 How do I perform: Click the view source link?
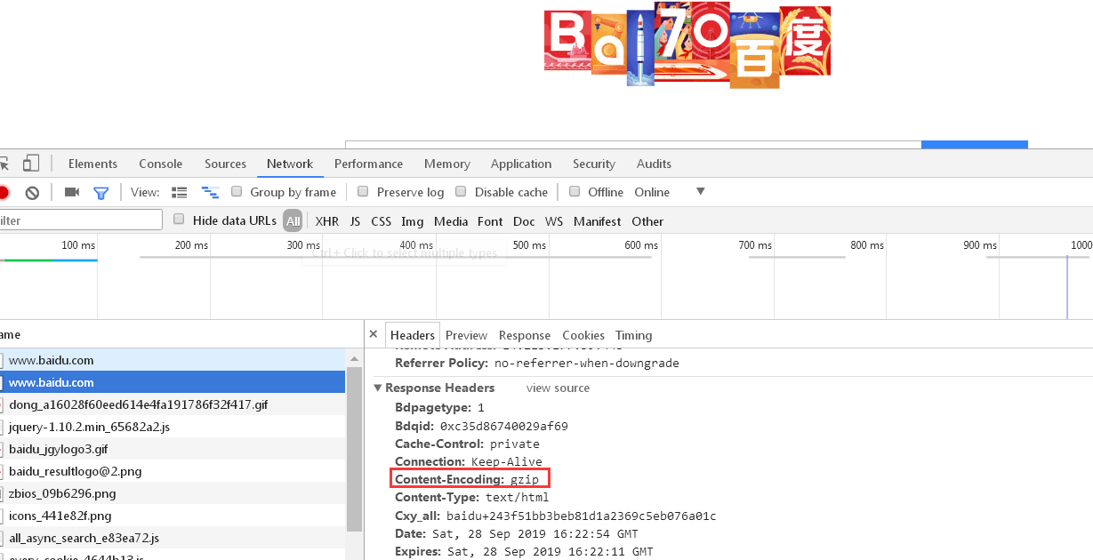[558, 388]
